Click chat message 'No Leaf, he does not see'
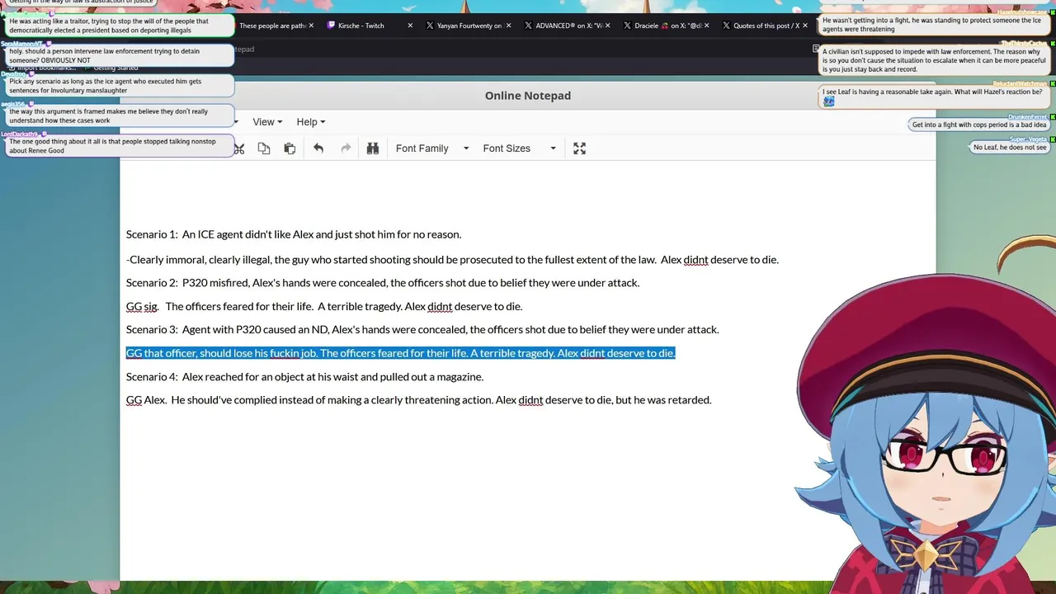 [x=1010, y=148]
